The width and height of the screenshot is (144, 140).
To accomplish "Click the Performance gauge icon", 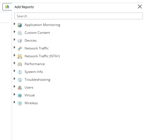I will point(20,64).
